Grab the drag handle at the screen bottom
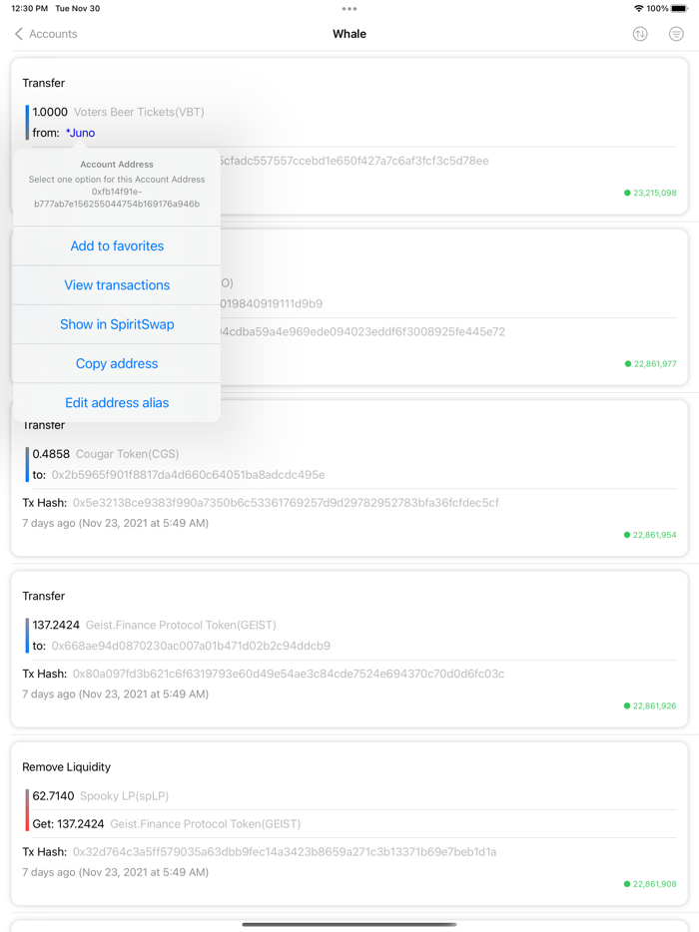The height and width of the screenshot is (932, 699). [349, 925]
